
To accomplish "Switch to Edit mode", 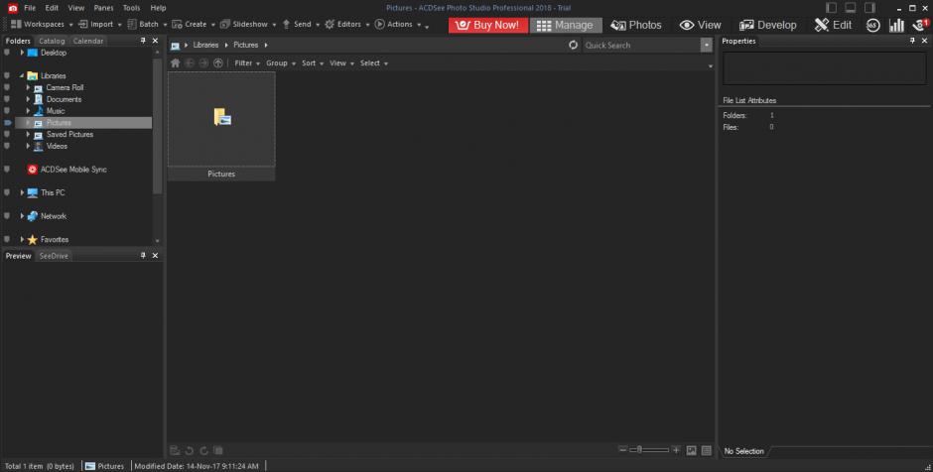I will coord(833,25).
